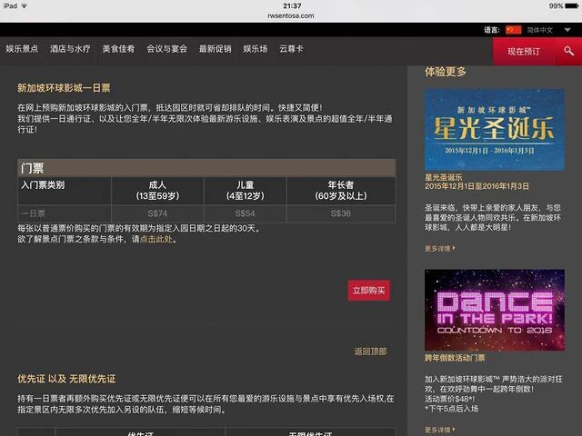This screenshot has height=436, width=582.
Task: Click the 成人 (13至59岁) column header
Action: 157,191
